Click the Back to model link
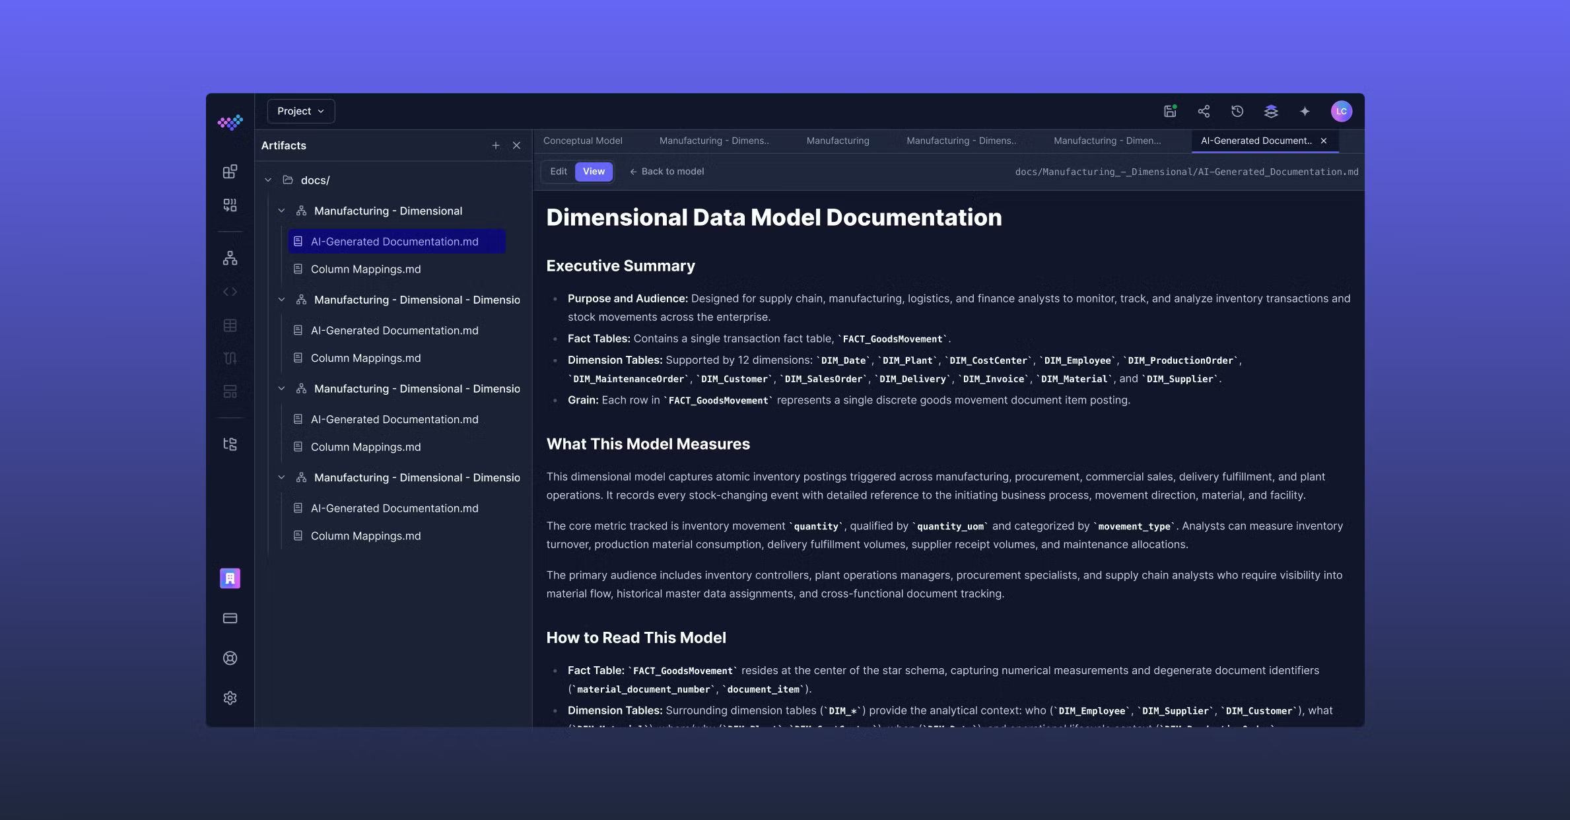 tap(667, 172)
